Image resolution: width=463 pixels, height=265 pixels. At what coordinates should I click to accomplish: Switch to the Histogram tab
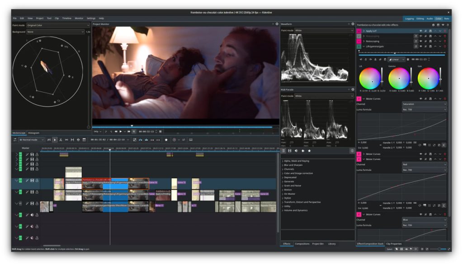(33, 133)
